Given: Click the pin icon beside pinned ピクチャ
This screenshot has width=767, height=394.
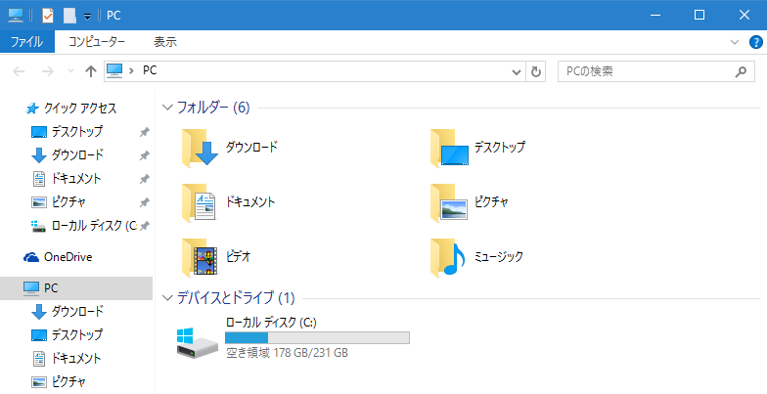Looking at the screenshot, I should coord(145,202).
